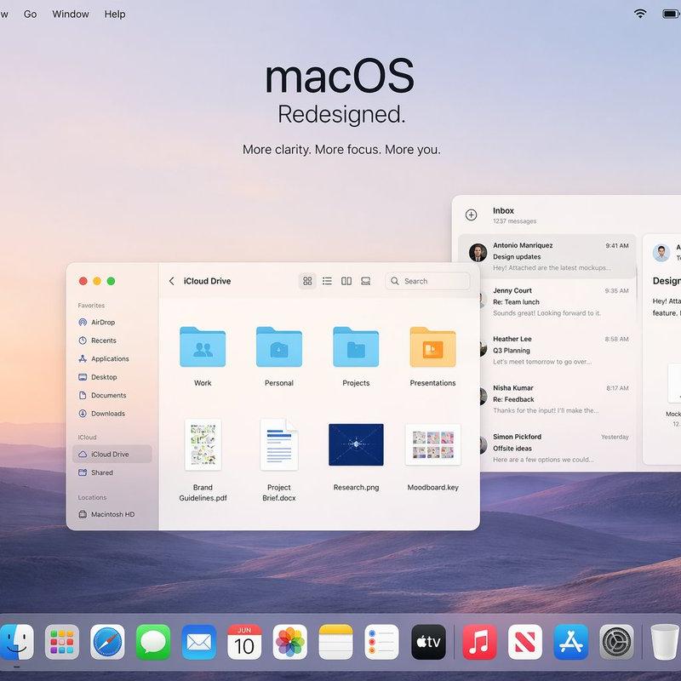Open Reminders app in dock
Screen dimensions: 681x681
point(381,642)
